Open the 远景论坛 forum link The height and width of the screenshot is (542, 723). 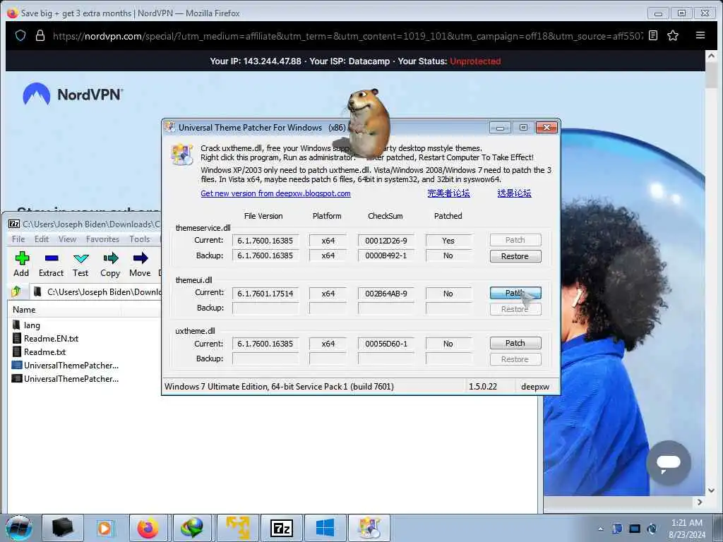tap(514, 193)
